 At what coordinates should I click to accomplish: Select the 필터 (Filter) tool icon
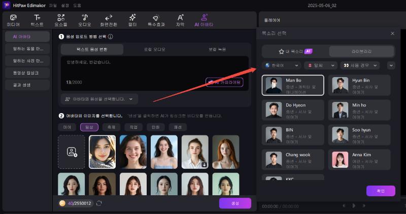(132, 20)
